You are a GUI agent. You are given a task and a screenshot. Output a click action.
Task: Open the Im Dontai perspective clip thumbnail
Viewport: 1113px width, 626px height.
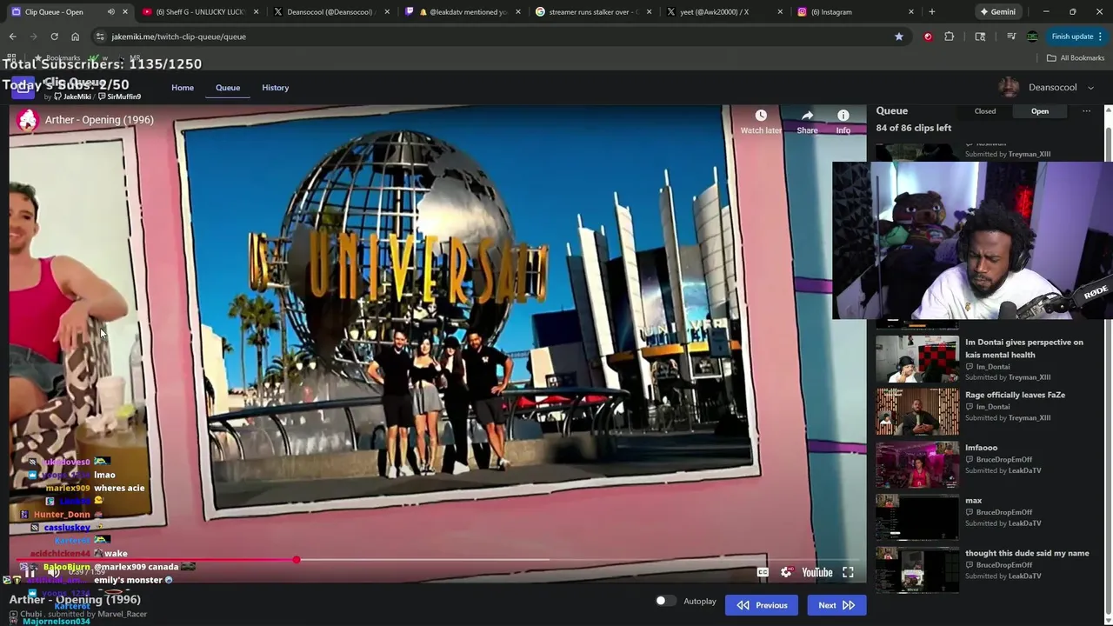(916, 358)
